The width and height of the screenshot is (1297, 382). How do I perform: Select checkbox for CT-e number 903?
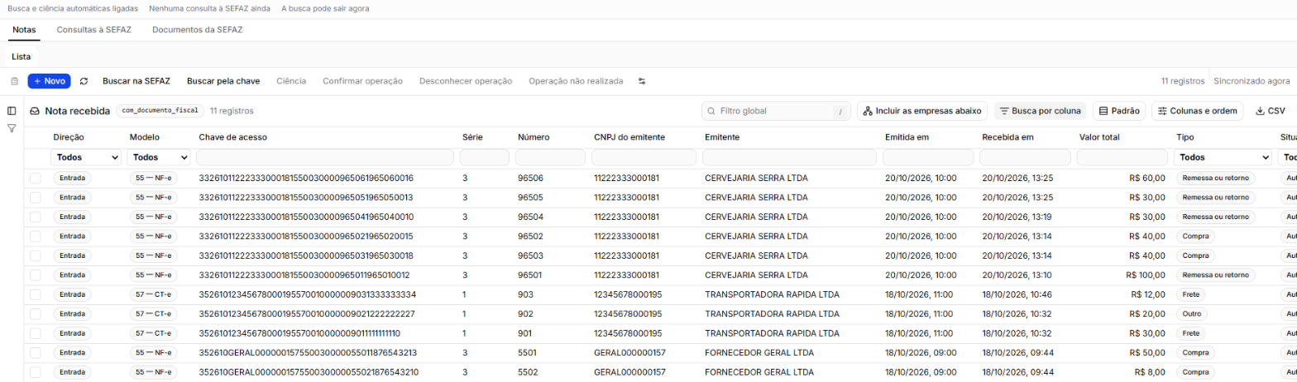pyautogui.click(x=36, y=294)
